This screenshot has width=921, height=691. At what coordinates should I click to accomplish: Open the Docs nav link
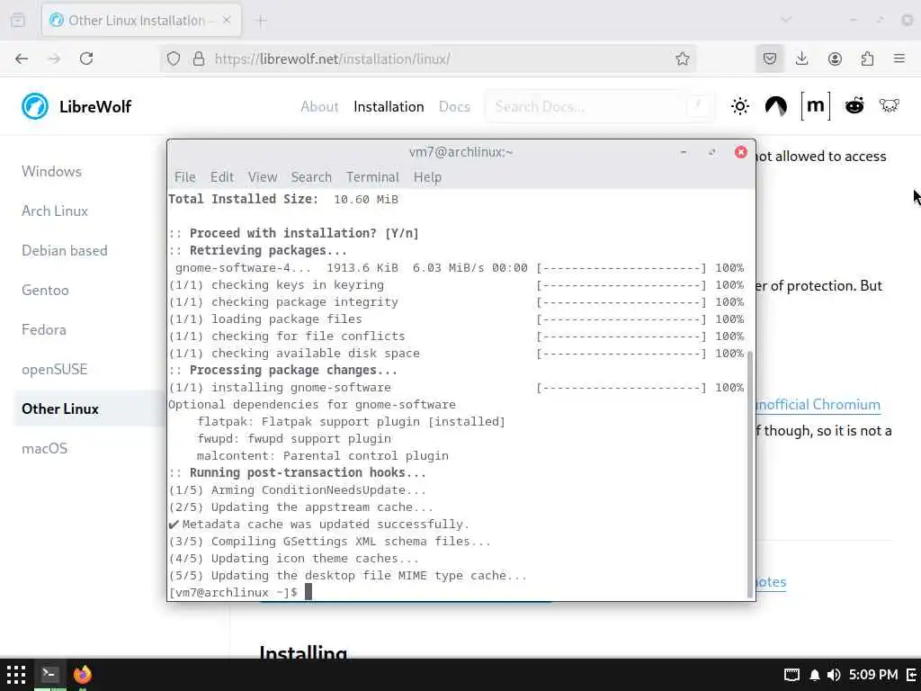pos(454,106)
